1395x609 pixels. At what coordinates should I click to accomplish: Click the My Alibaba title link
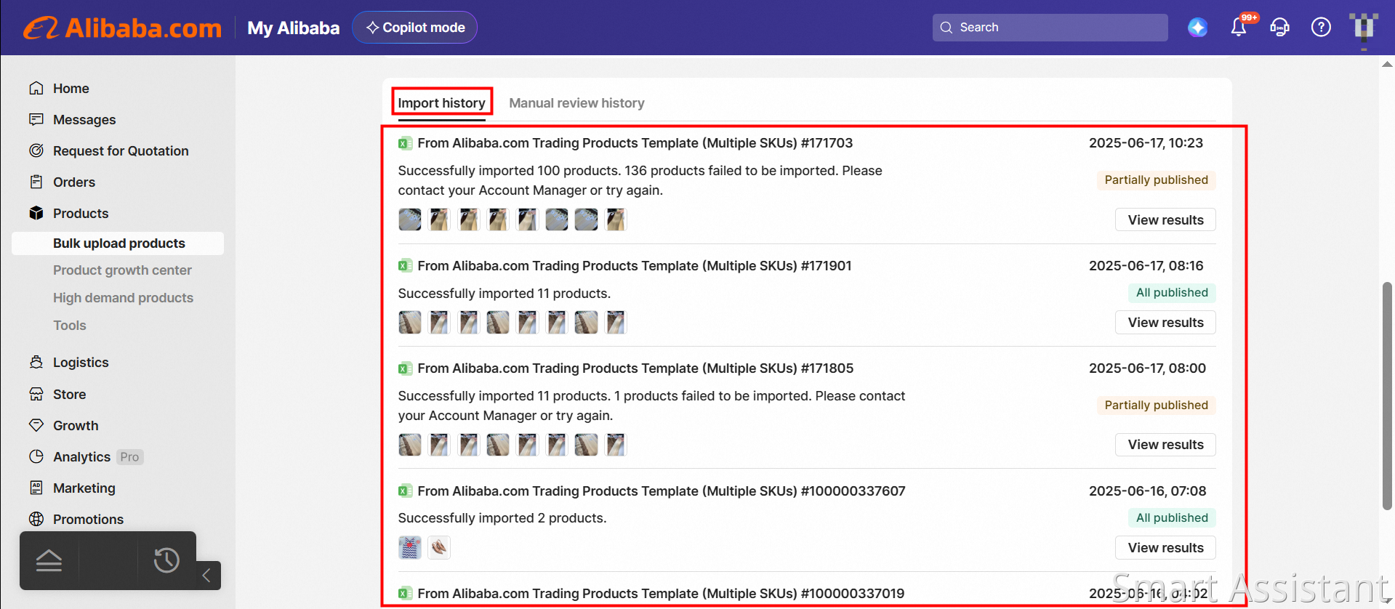pos(294,28)
